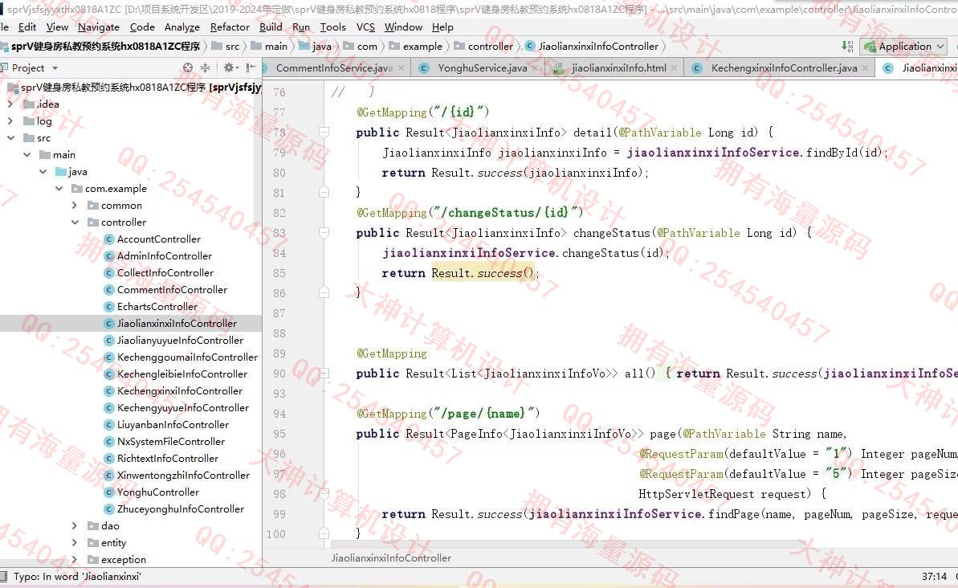Image resolution: width=958 pixels, height=588 pixels.
Task: Close the CommentInfoService.java tab
Action: pyautogui.click(x=401, y=67)
